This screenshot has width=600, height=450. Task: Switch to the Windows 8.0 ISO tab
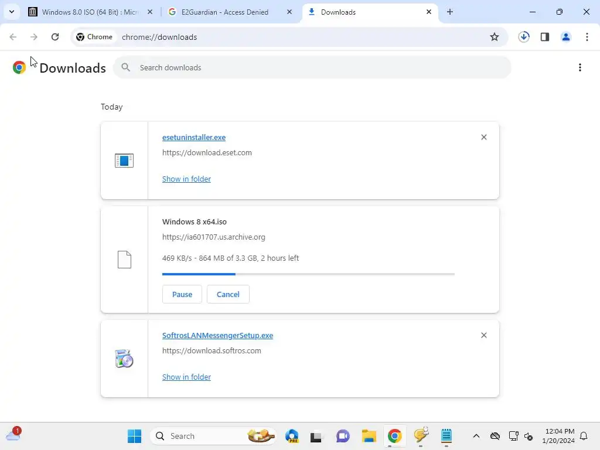(90, 12)
